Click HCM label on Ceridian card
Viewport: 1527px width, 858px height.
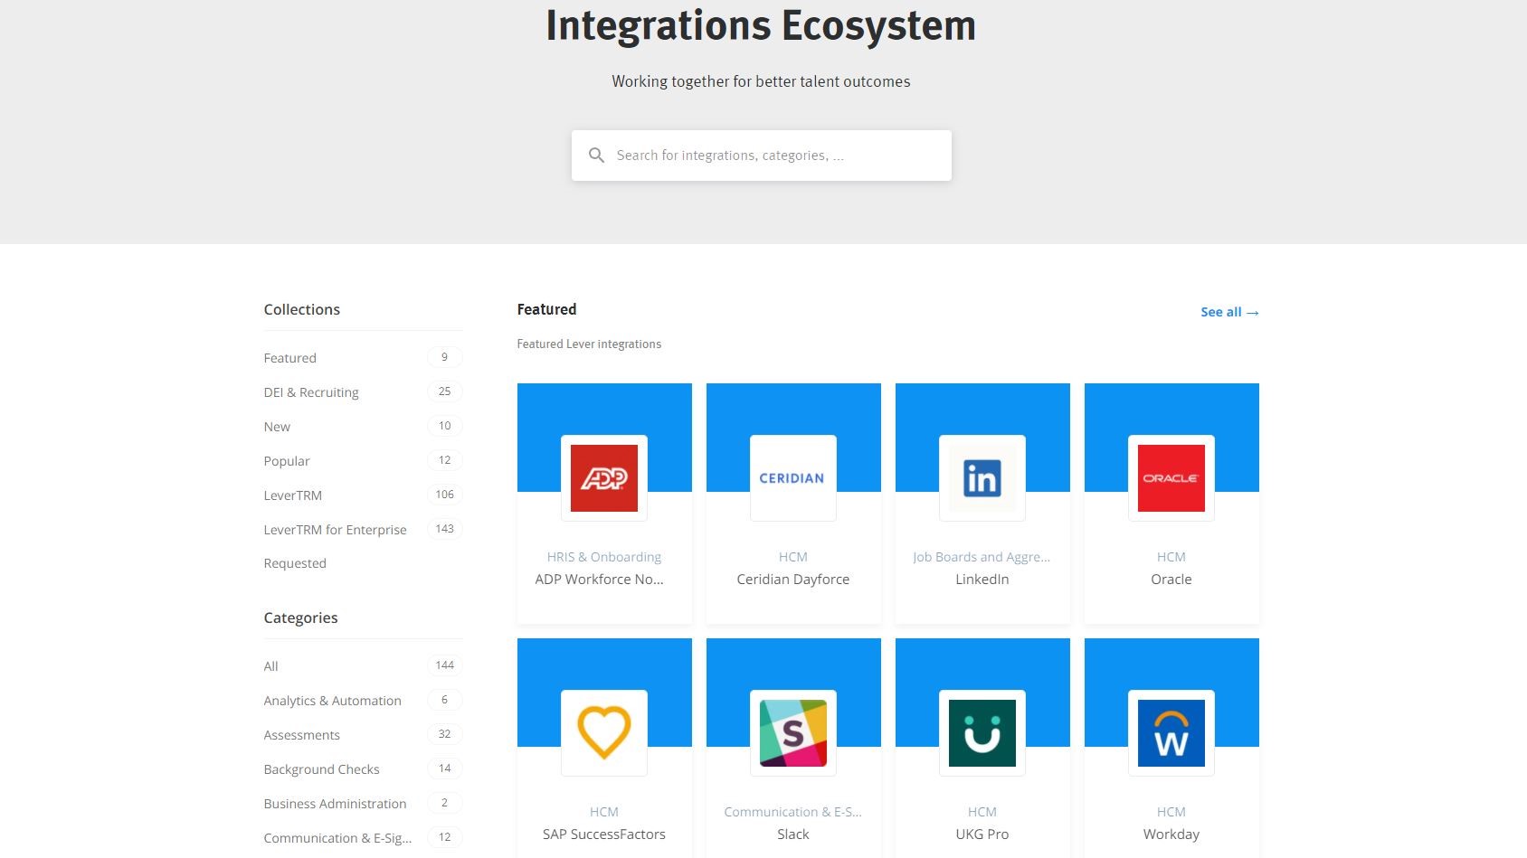[793, 557]
